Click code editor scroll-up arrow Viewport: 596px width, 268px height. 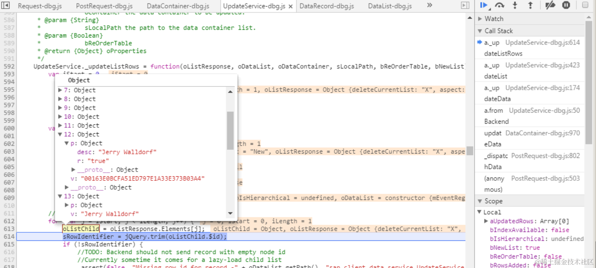pyautogui.click(x=469, y=18)
